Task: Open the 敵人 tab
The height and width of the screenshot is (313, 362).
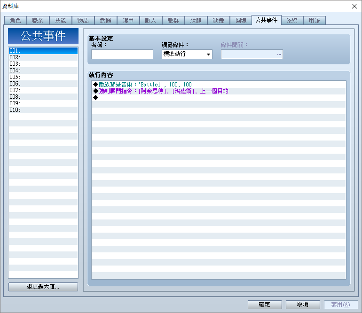Action: pos(151,21)
